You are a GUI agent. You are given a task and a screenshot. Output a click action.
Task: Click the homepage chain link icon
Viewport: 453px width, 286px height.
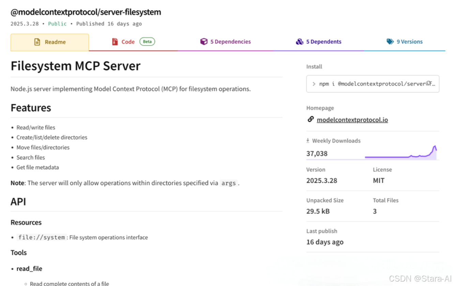311,119
